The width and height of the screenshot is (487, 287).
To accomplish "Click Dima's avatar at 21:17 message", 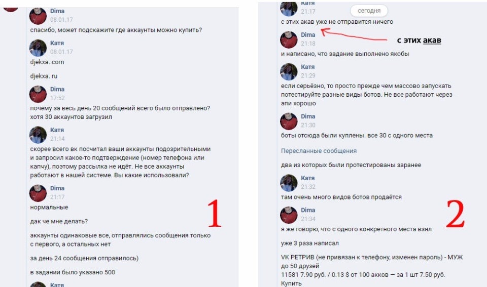I will point(38,193).
